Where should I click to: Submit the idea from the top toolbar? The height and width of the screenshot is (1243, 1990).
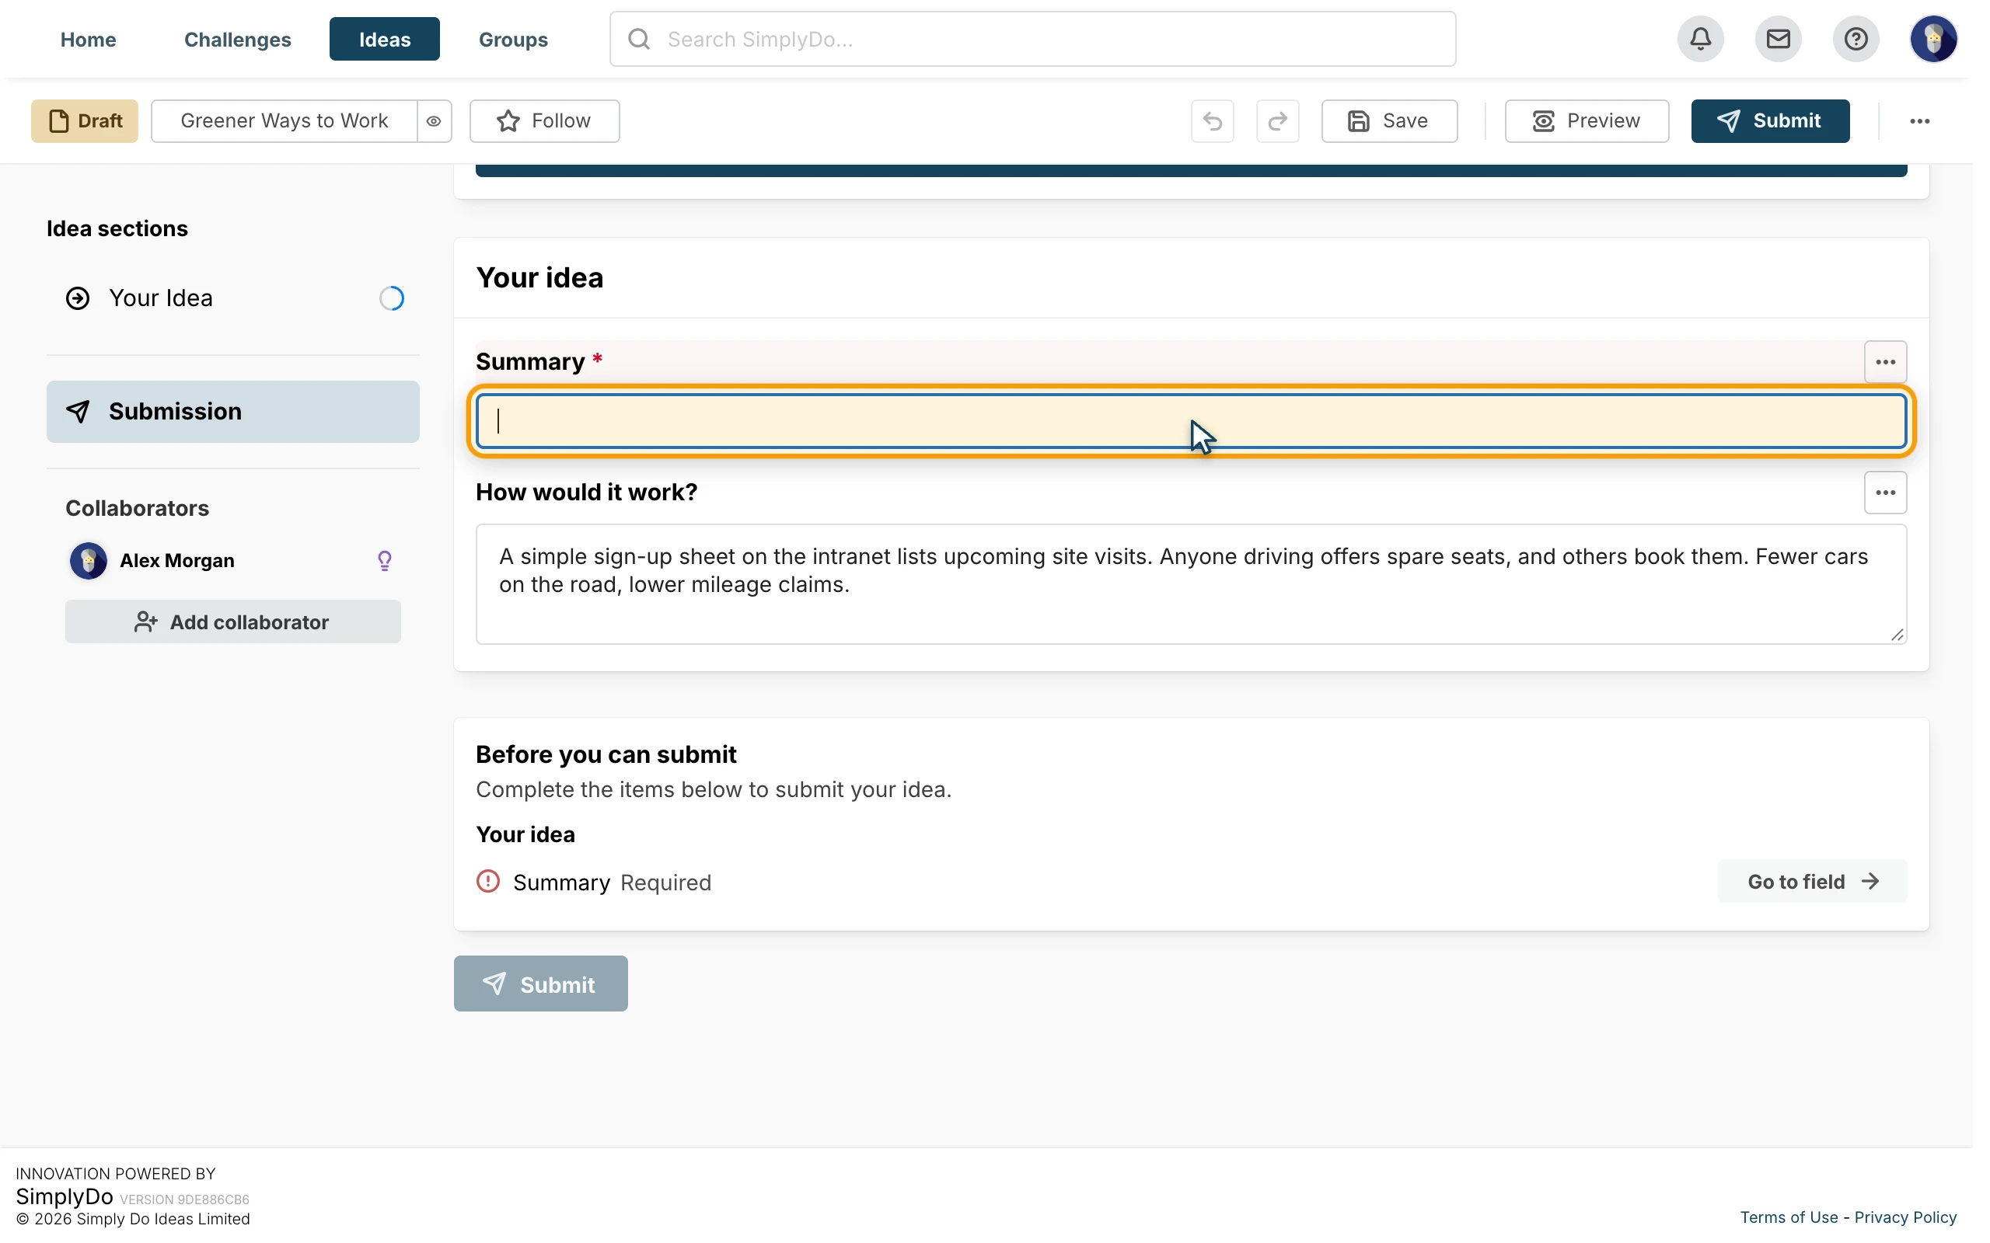[x=1769, y=121]
